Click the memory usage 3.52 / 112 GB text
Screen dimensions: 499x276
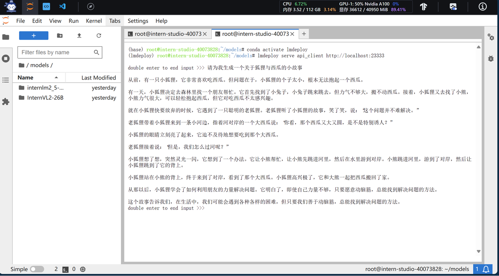coord(302,10)
